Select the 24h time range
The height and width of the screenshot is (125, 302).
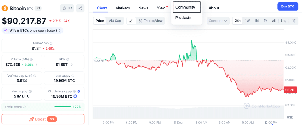point(238,21)
